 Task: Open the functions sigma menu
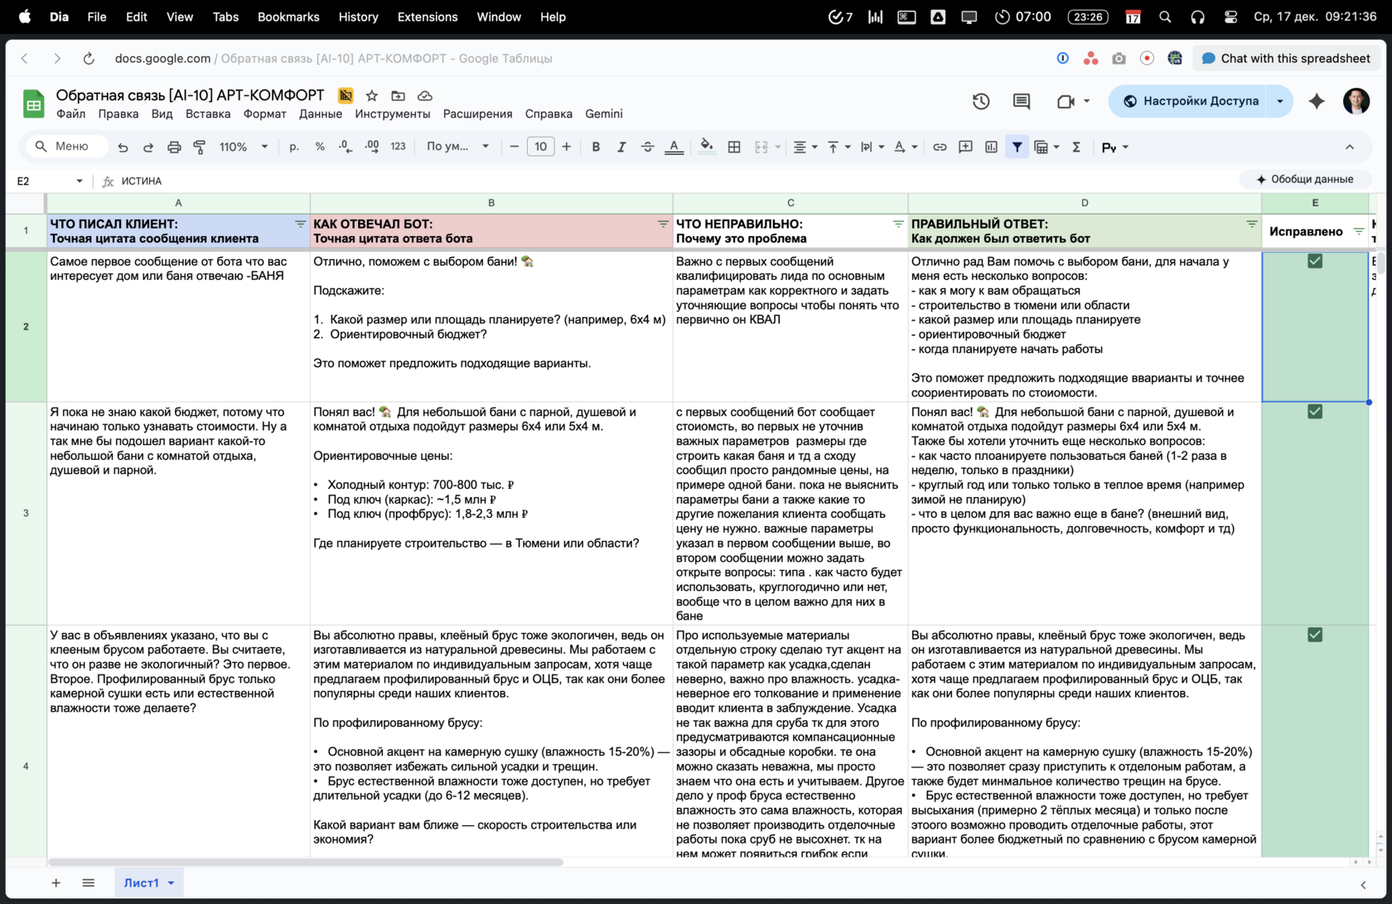1076,147
